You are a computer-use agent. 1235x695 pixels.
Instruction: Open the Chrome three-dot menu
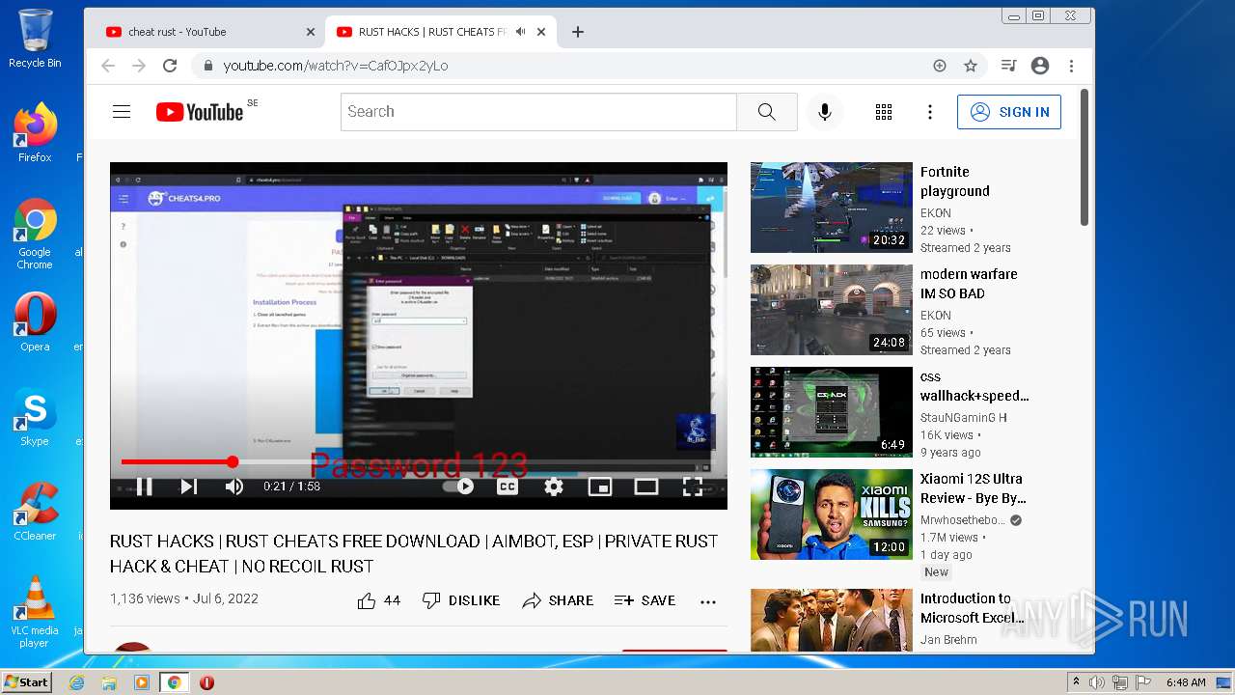tap(1071, 66)
